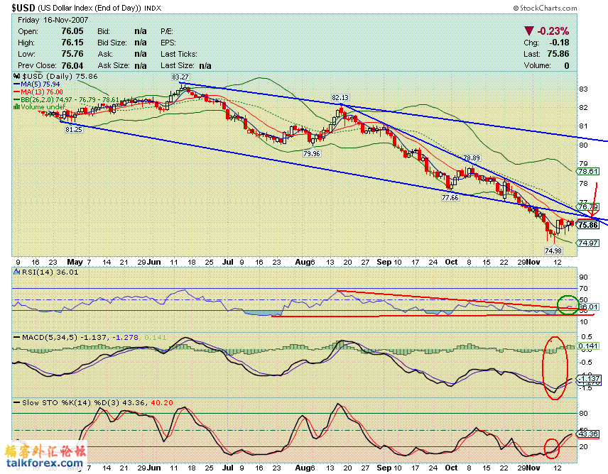Select the Chg value -0.18
Image resolution: width=608 pixels, height=474 pixels.
click(x=559, y=42)
